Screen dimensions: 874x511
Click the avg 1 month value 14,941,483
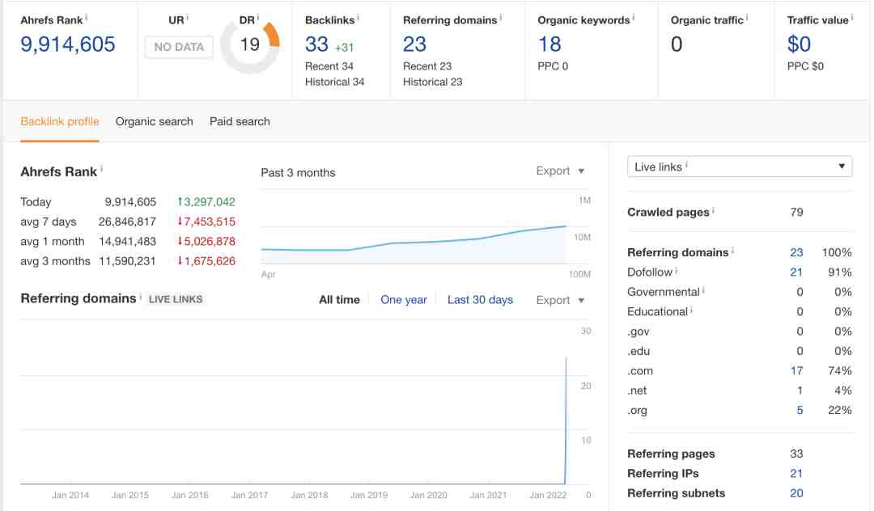pos(127,242)
